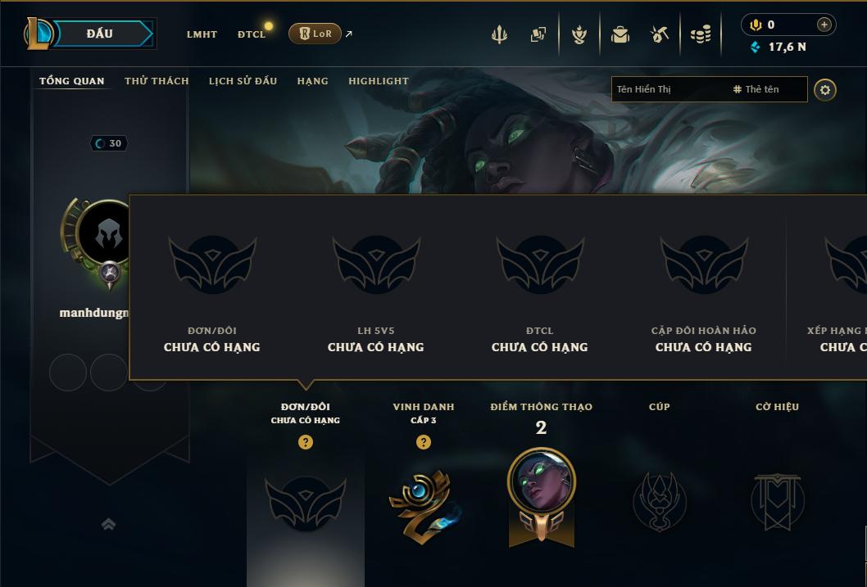This screenshot has width=867, height=587.
Task: Click the Honor level 3 emblem
Action: pos(424,505)
